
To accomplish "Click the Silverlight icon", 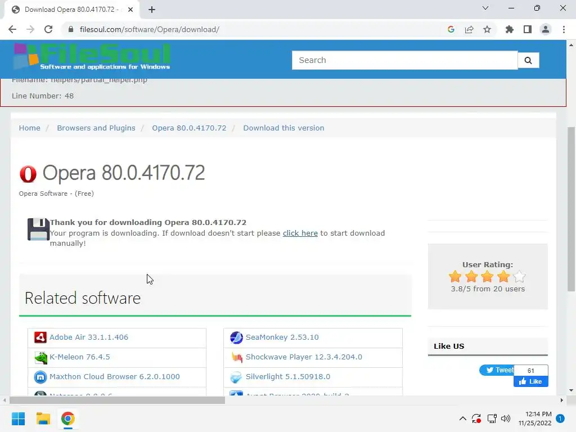I will click(236, 377).
